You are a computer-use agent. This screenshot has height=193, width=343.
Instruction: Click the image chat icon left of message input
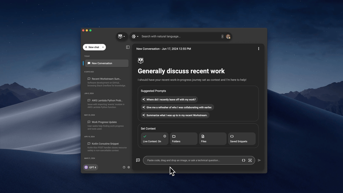coord(138,160)
